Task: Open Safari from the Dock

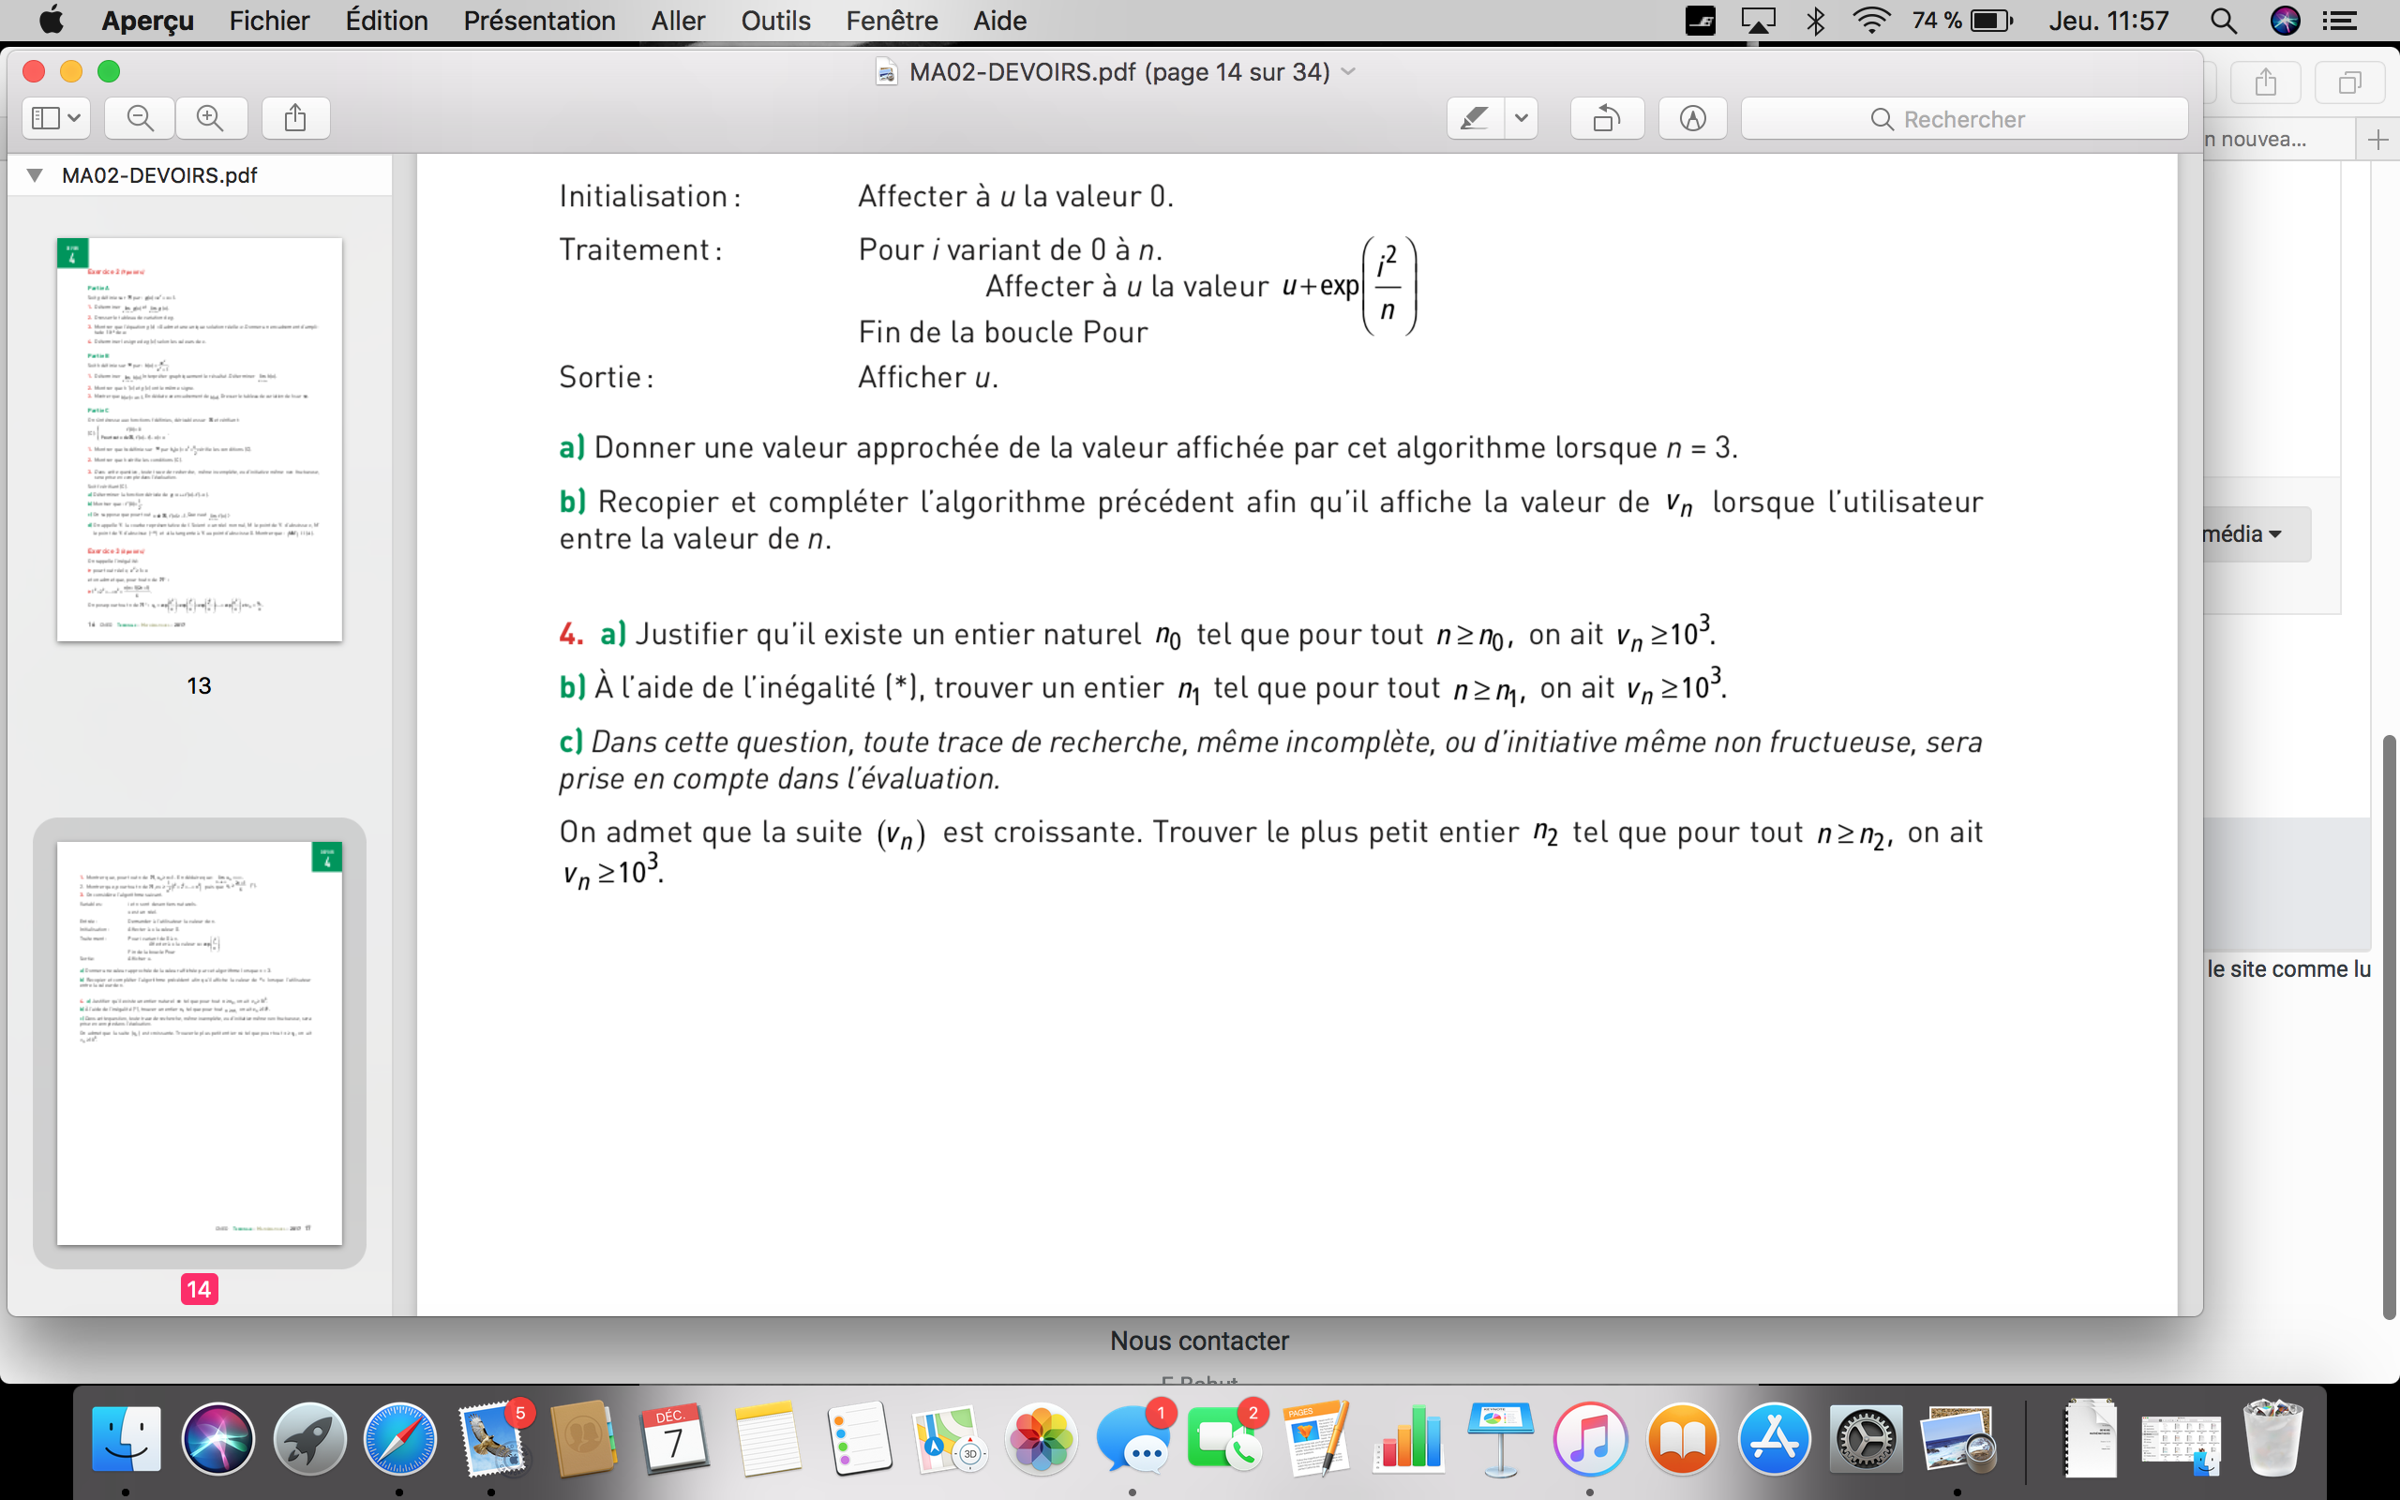Action: point(399,1438)
